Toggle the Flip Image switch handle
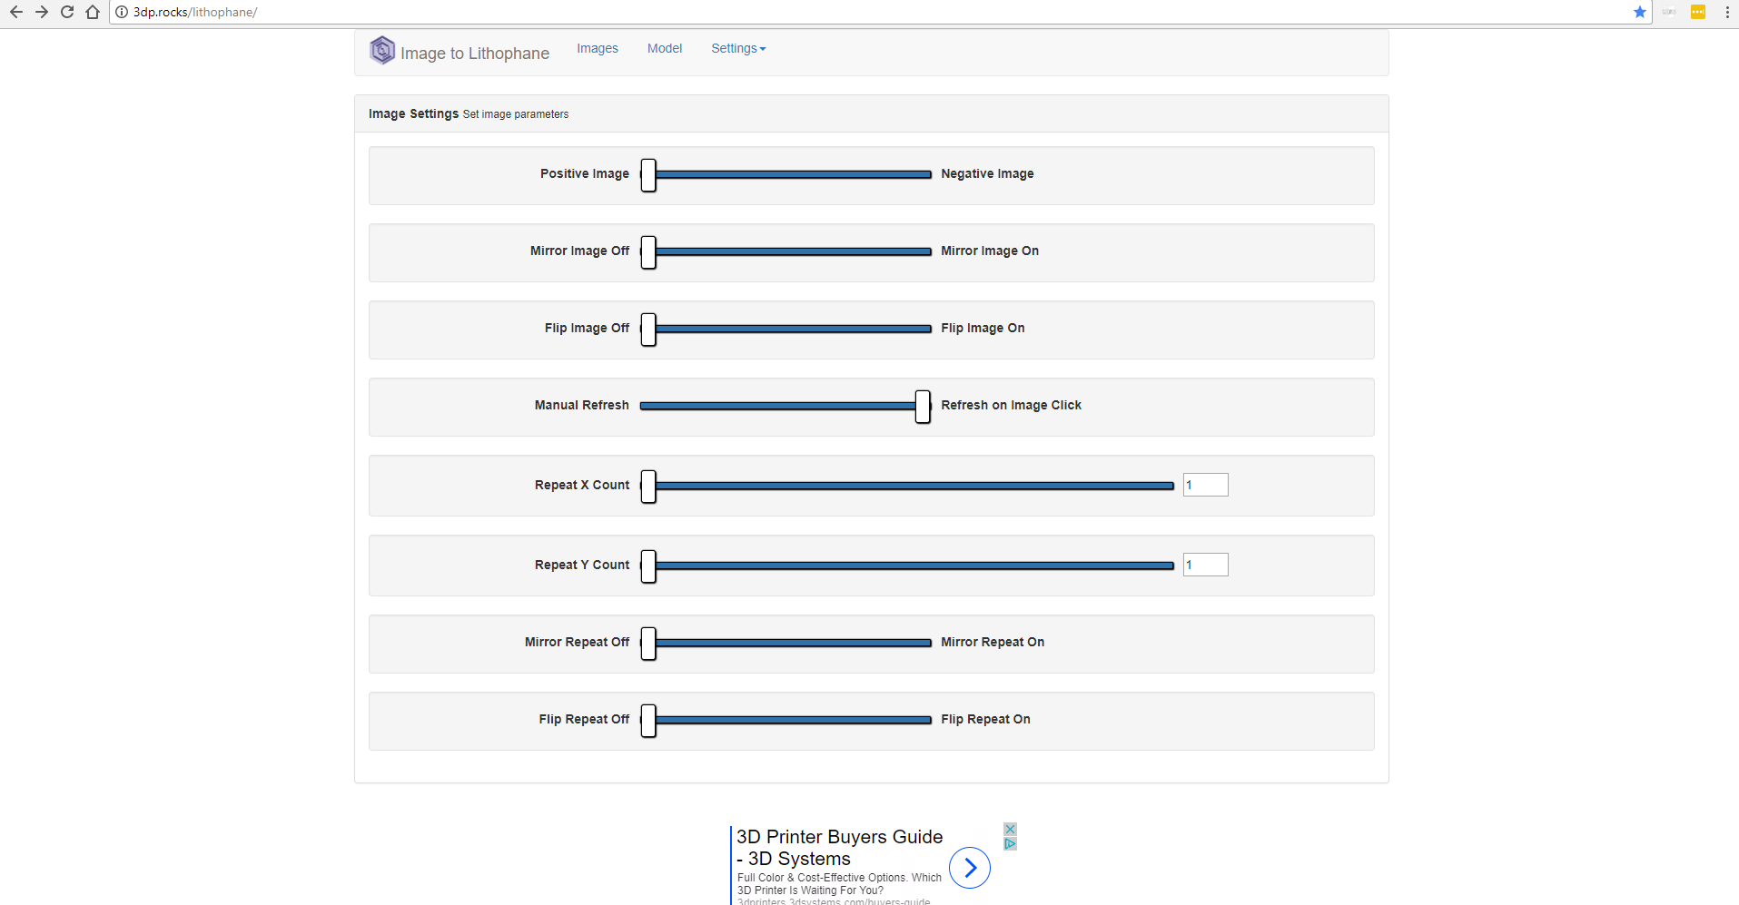 (648, 330)
